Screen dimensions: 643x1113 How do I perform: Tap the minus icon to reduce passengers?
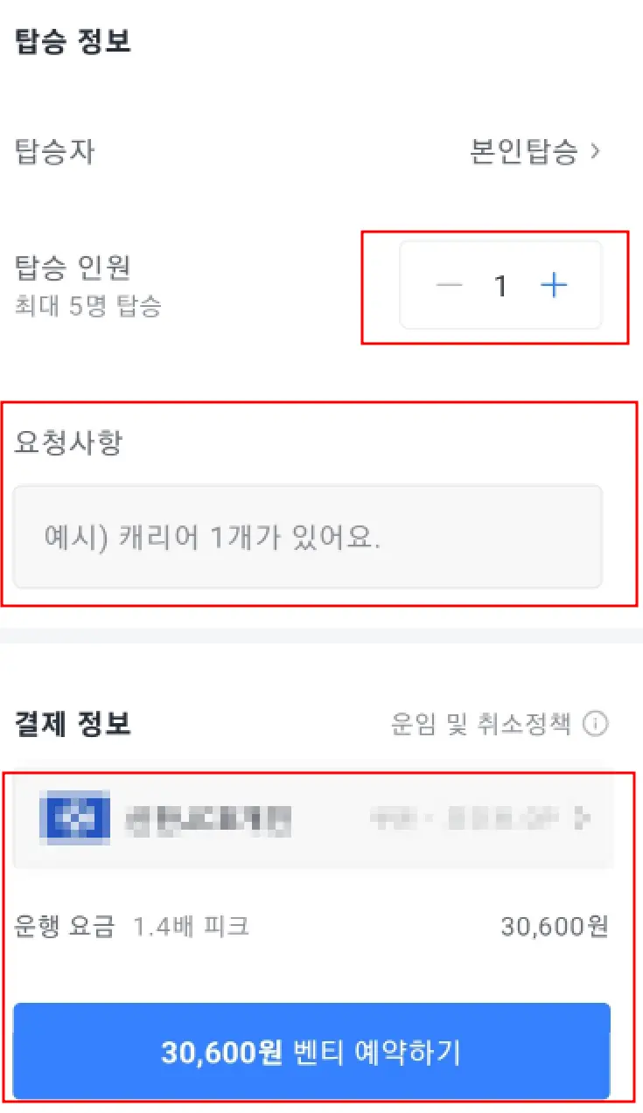[449, 285]
